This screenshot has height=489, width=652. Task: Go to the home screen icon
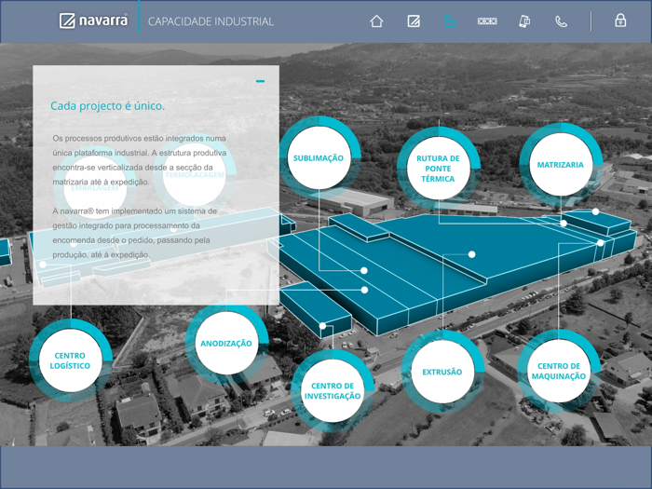(376, 21)
